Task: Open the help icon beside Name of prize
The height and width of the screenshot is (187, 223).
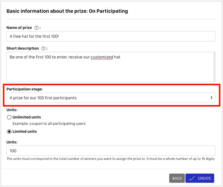Action: pos(36,28)
